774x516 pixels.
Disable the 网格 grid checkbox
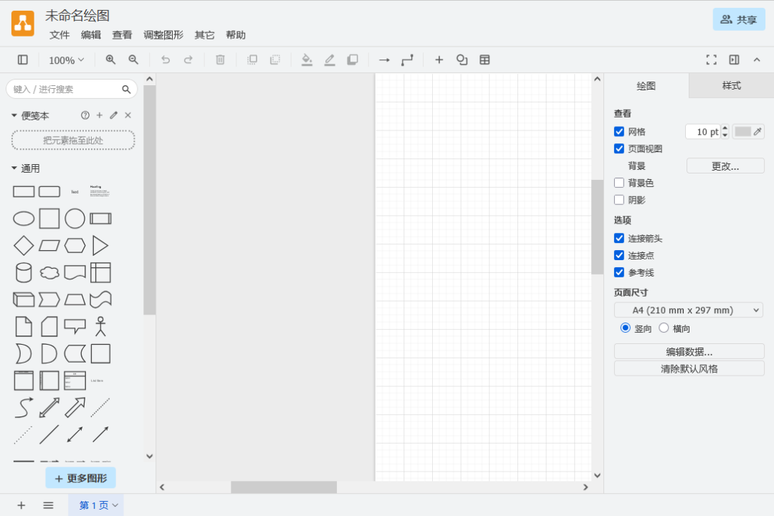619,132
